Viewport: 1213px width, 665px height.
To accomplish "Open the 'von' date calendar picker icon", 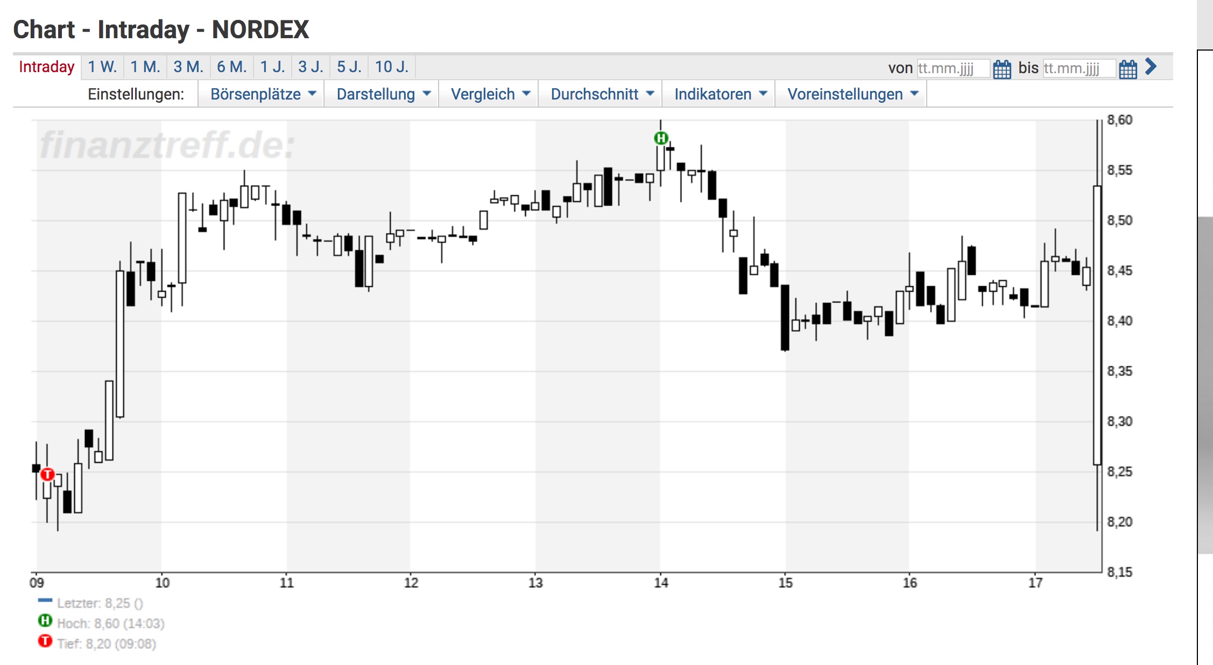I will 1002,69.
